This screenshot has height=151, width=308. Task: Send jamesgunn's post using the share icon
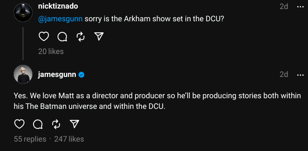[74, 124]
